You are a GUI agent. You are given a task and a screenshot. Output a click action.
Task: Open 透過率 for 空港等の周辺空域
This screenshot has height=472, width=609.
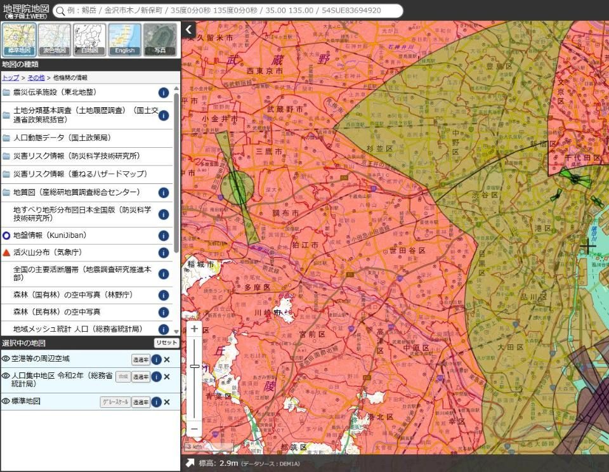(141, 360)
